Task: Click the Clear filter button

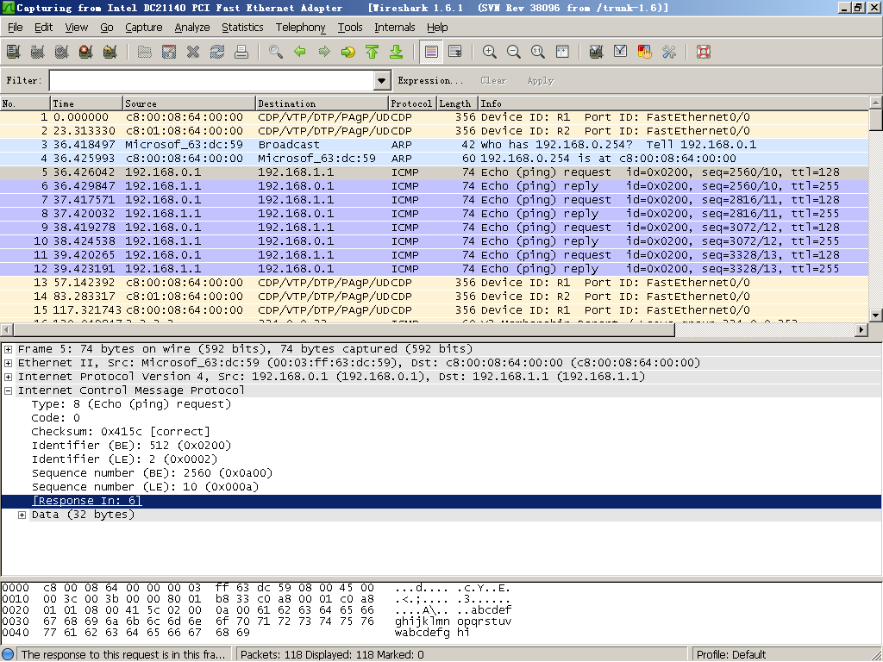Action: coord(493,80)
